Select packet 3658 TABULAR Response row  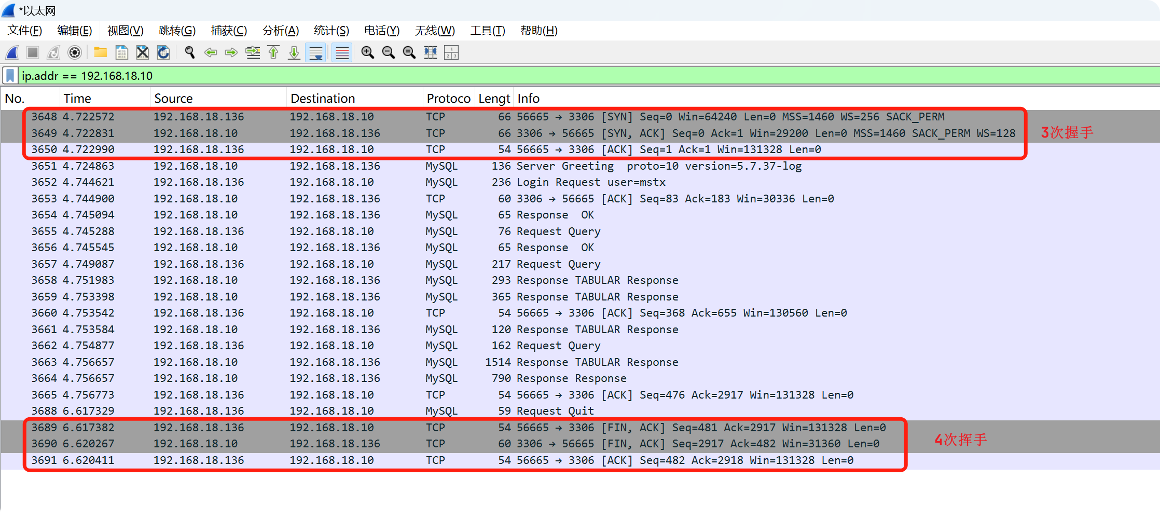tap(580, 280)
